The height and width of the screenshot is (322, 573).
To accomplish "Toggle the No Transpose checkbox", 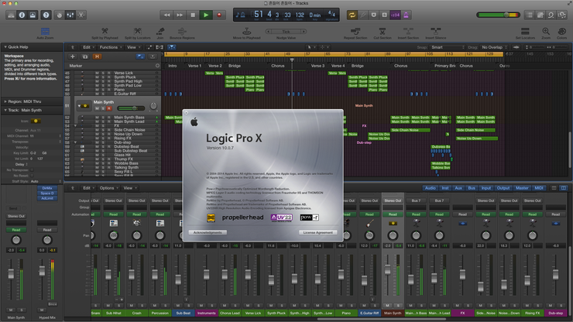I will pyautogui.click(x=32, y=170).
